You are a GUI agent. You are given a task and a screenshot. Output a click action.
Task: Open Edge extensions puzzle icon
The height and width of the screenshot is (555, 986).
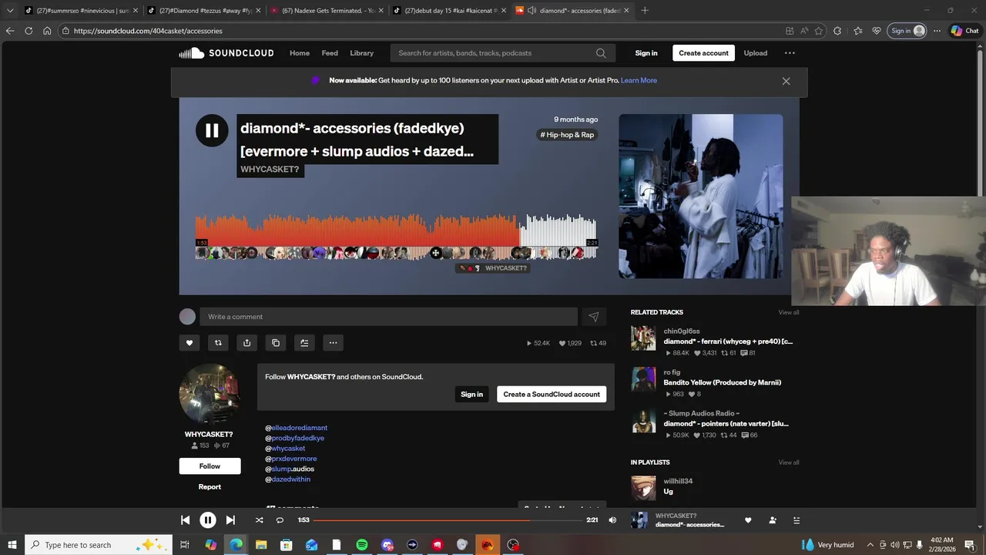[x=837, y=31]
